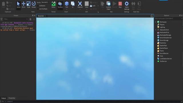Switch to the Baseplate tab
The height and width of the screenshot is (103, 183).
click(41, 16)
